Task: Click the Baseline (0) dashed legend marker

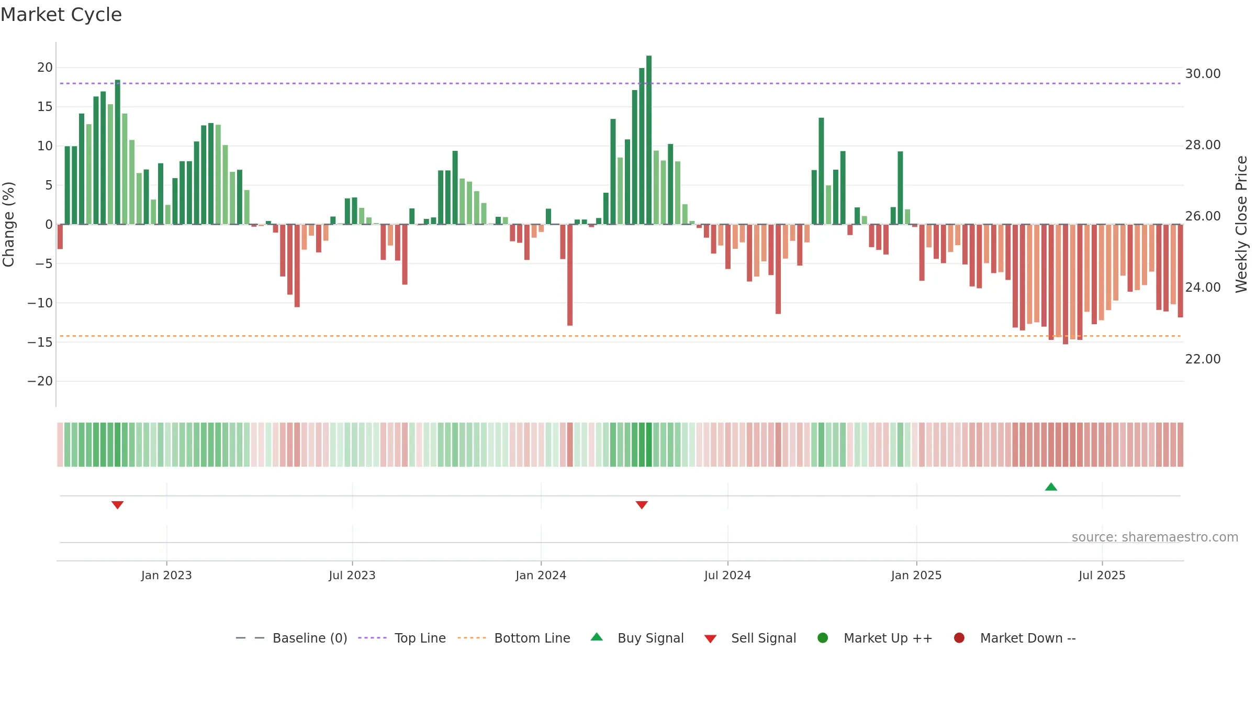Action: [x=250, y=638]
